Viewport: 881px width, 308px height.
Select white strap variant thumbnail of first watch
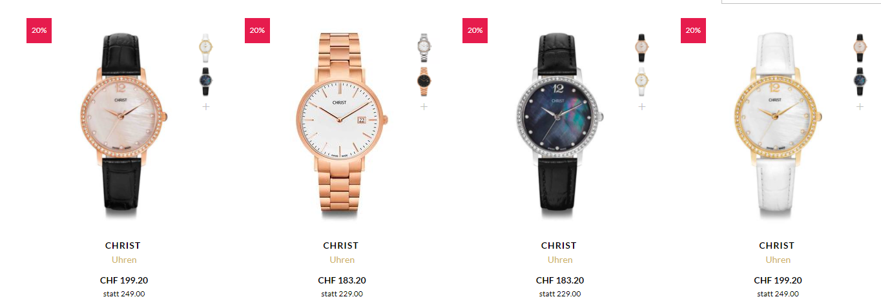coord(206,46)
